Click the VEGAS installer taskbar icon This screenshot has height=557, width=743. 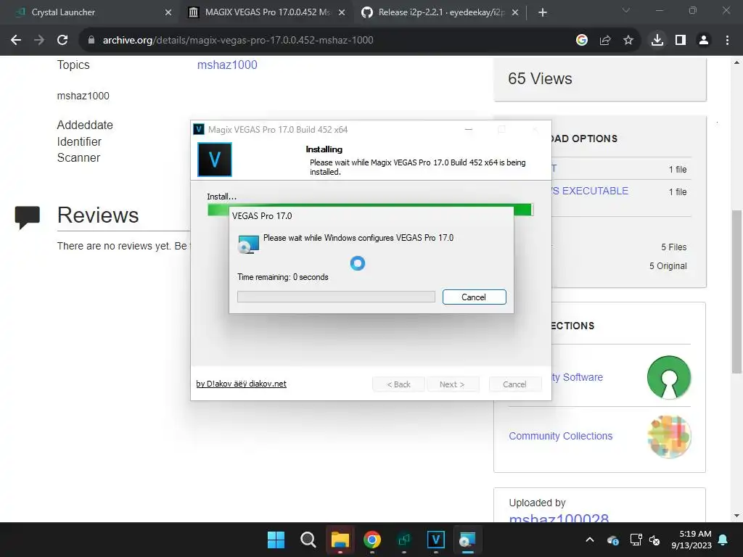[436, 540]
